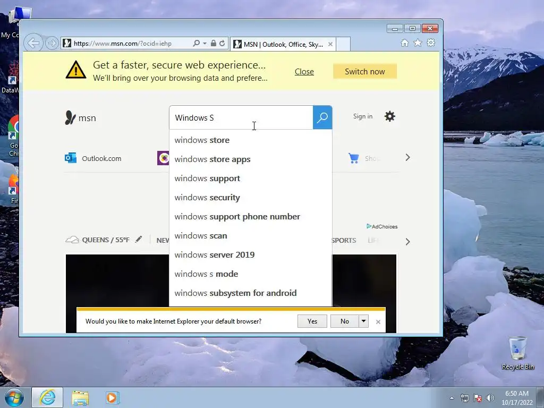Select the 'windows scan' suggestion
Screen dimensions: 544x408
(x=251, y=235)
